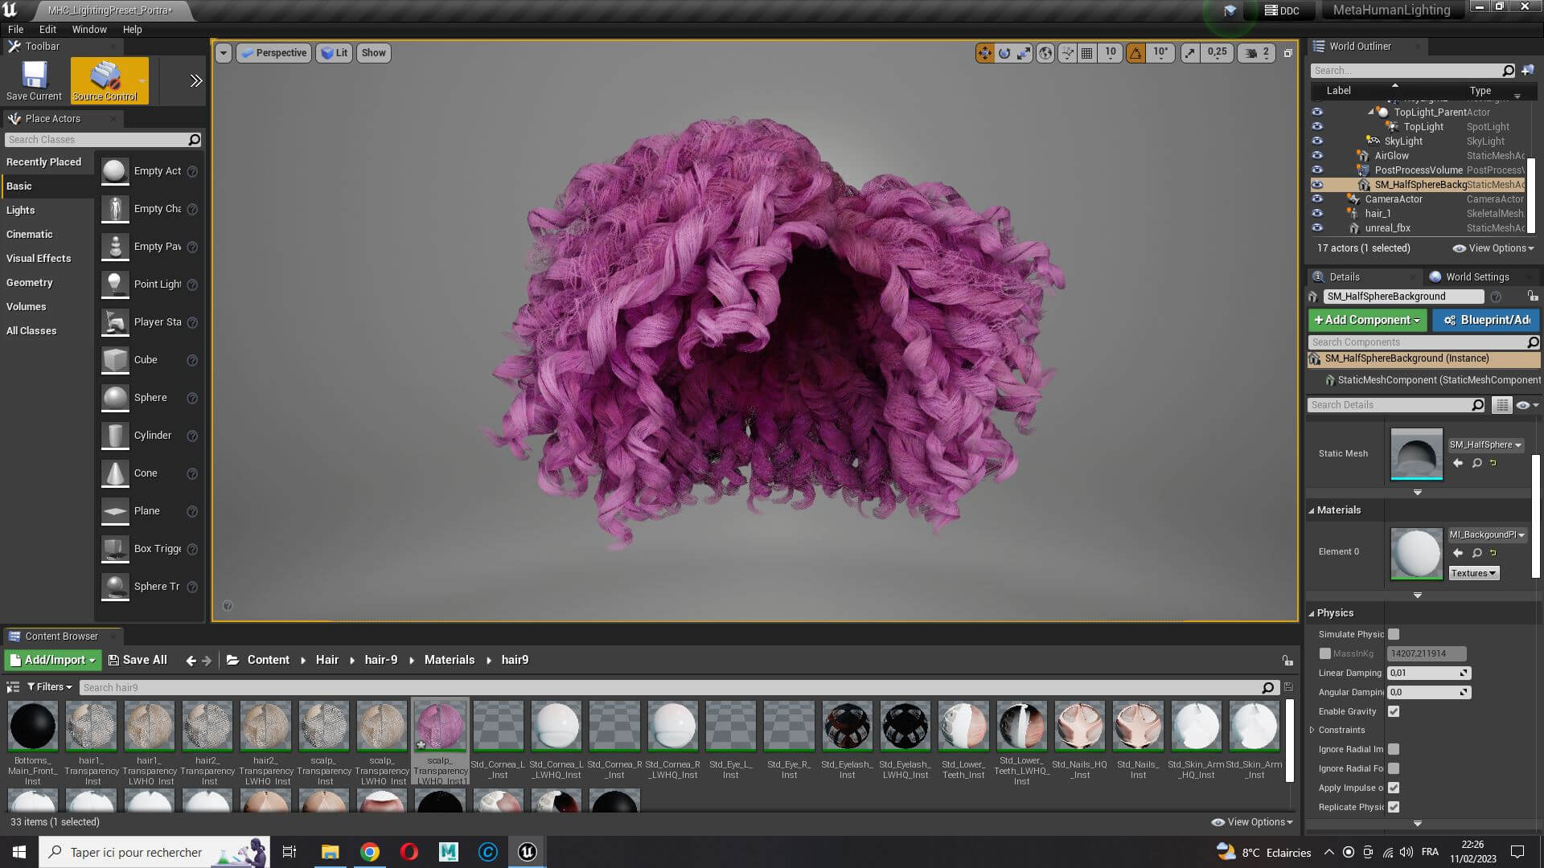Open the Window menu

(89, 29)
